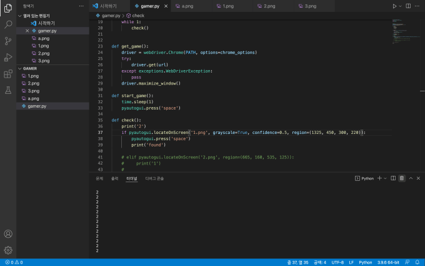Select a.png in open editors list
This screenshot has width=425, height=266.
pos(53,38)
